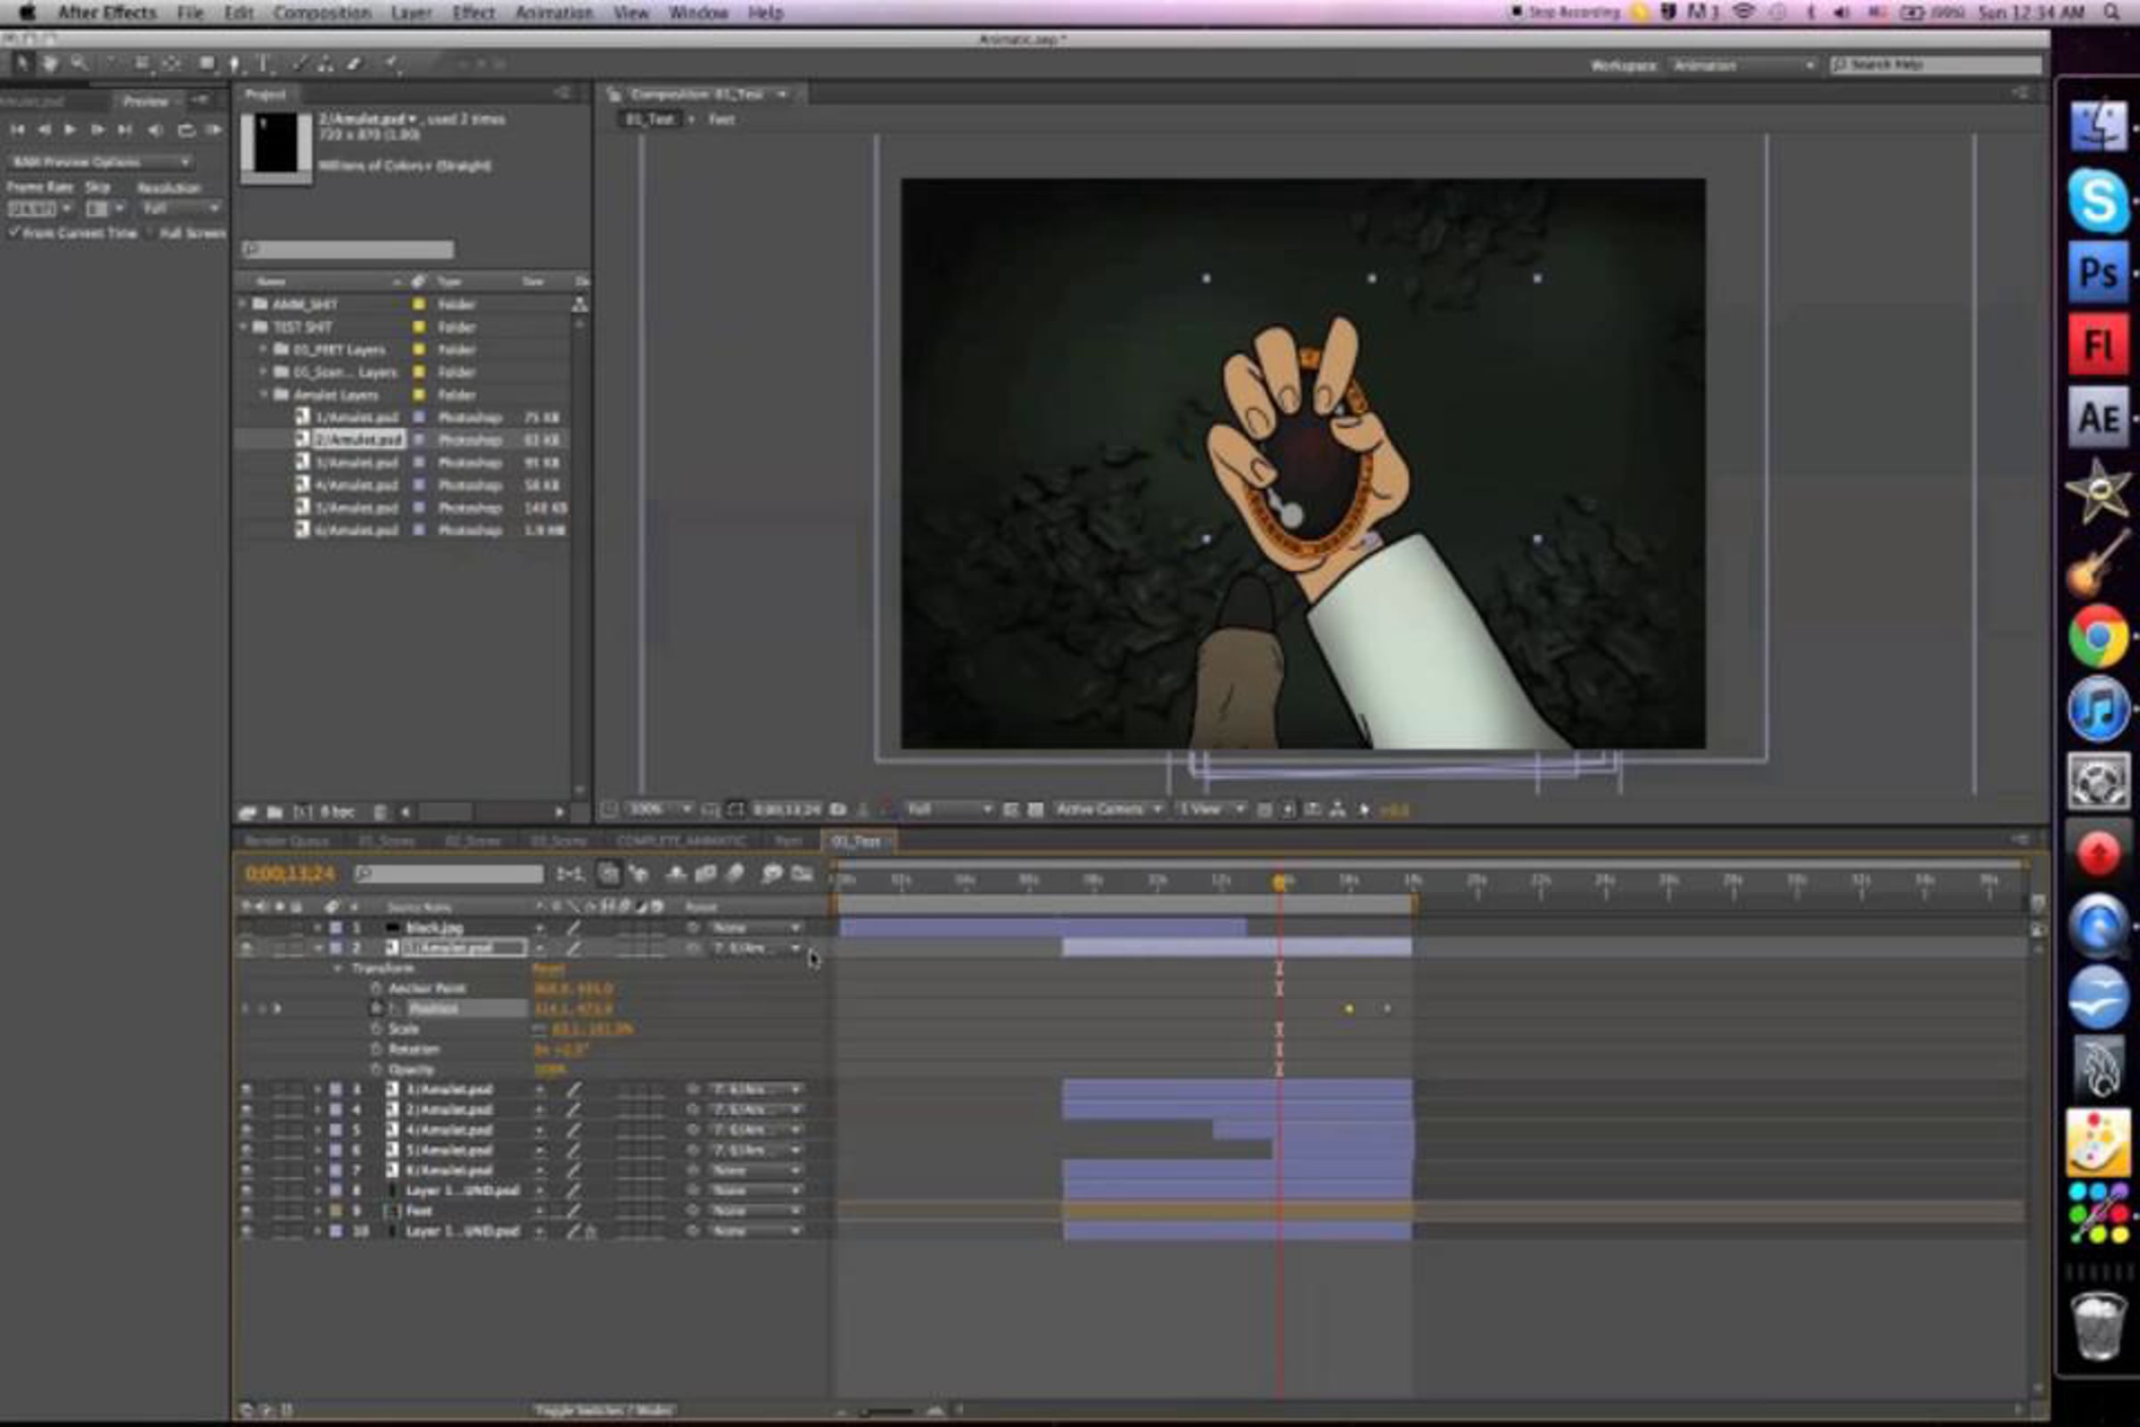Launch Flash from the Dock
Image resolution: width=2140 pixels, height=1427 pixels.
2097,345
